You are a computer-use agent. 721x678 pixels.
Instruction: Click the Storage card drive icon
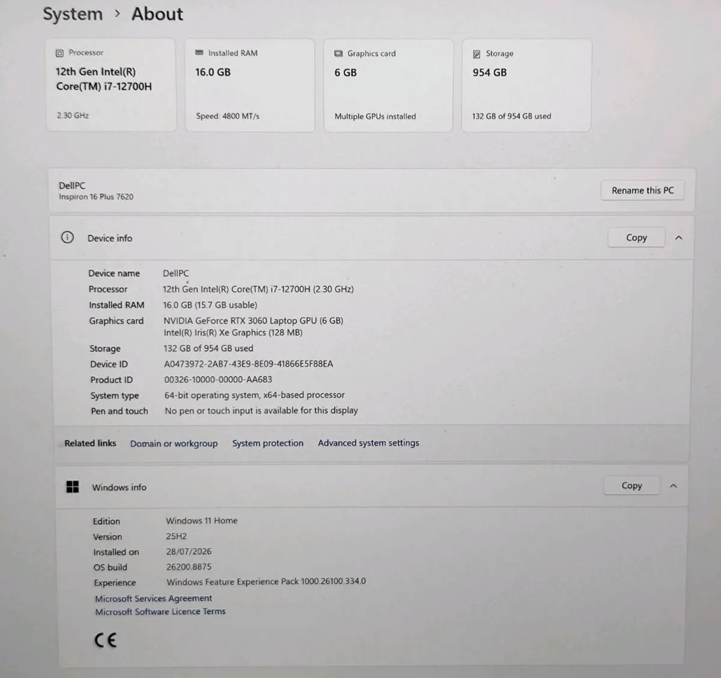click(x=476, y=54)
